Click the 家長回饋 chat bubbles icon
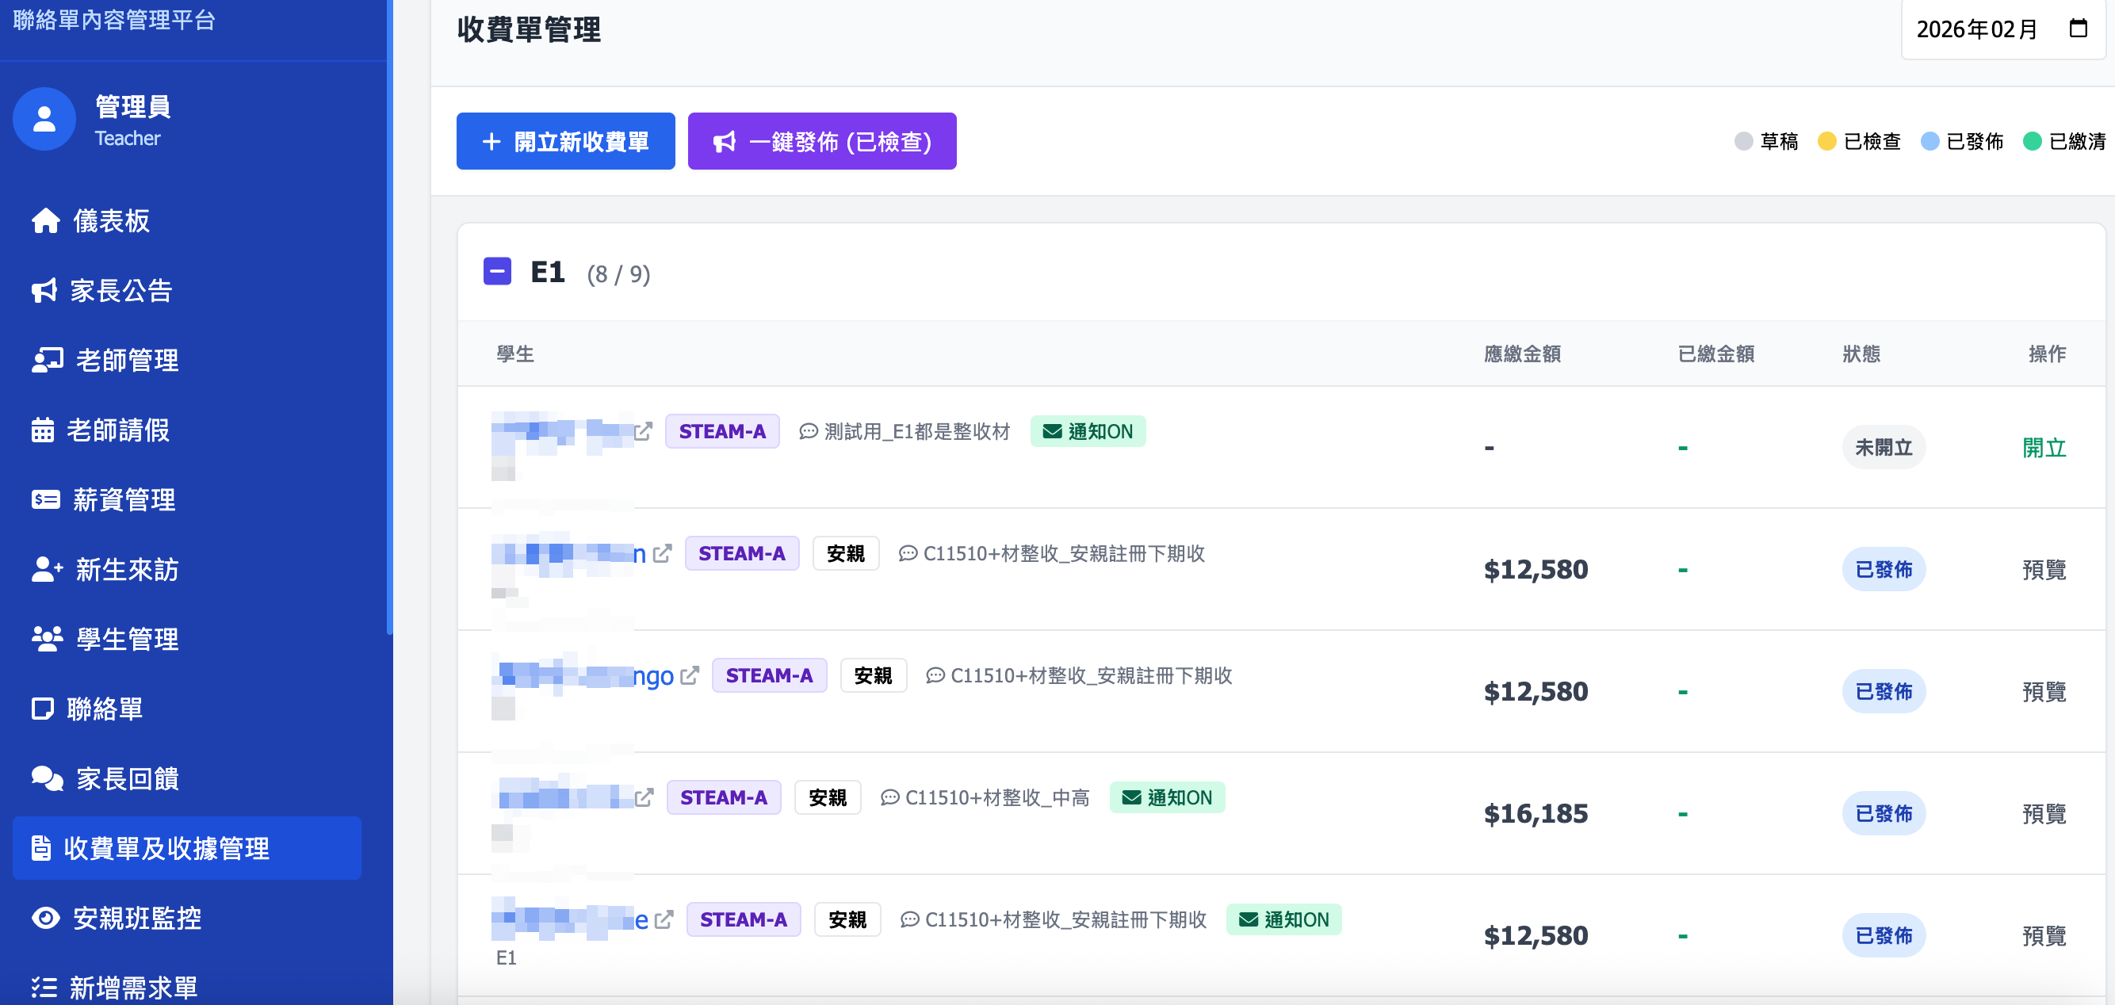 coord(47,778)
